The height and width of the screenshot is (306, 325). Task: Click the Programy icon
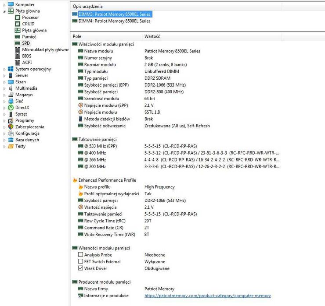coord(11,120)
